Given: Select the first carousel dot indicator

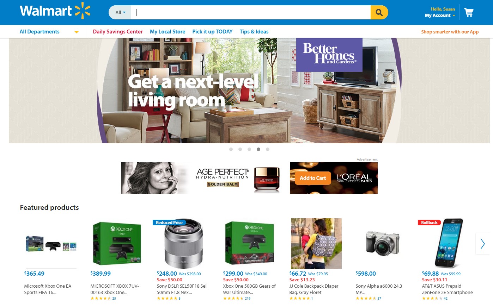Looking at the screenshot, I should 231,149.
